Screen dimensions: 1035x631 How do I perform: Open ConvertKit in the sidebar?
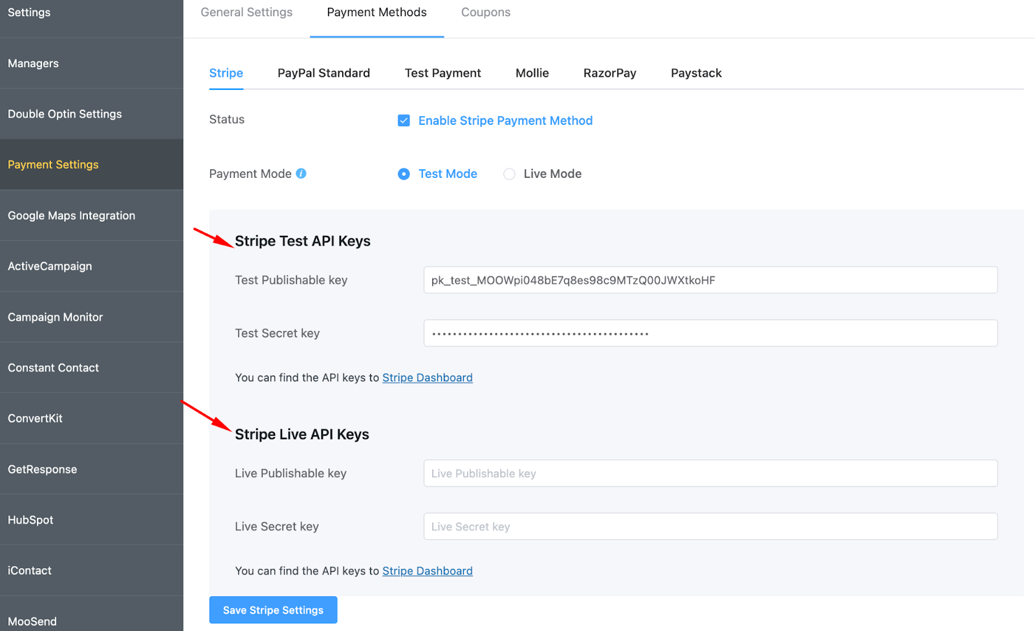coord(91,418)
